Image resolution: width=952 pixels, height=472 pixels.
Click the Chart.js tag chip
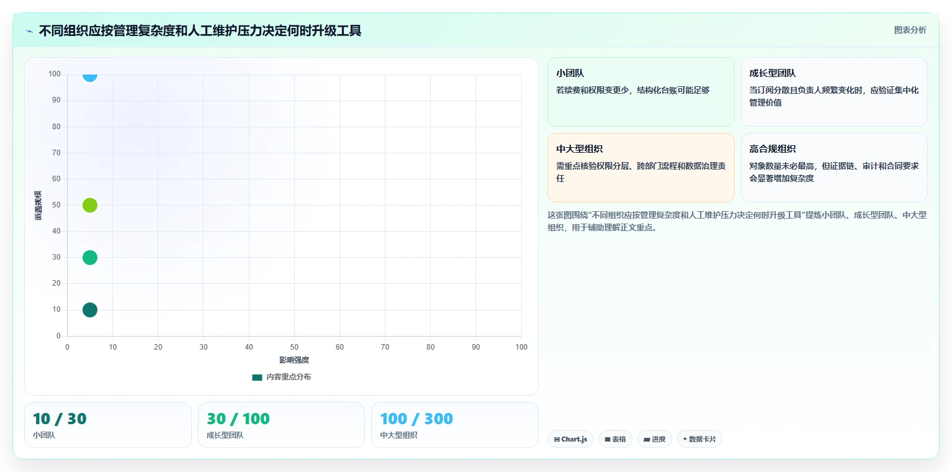[x=570, y=439]
